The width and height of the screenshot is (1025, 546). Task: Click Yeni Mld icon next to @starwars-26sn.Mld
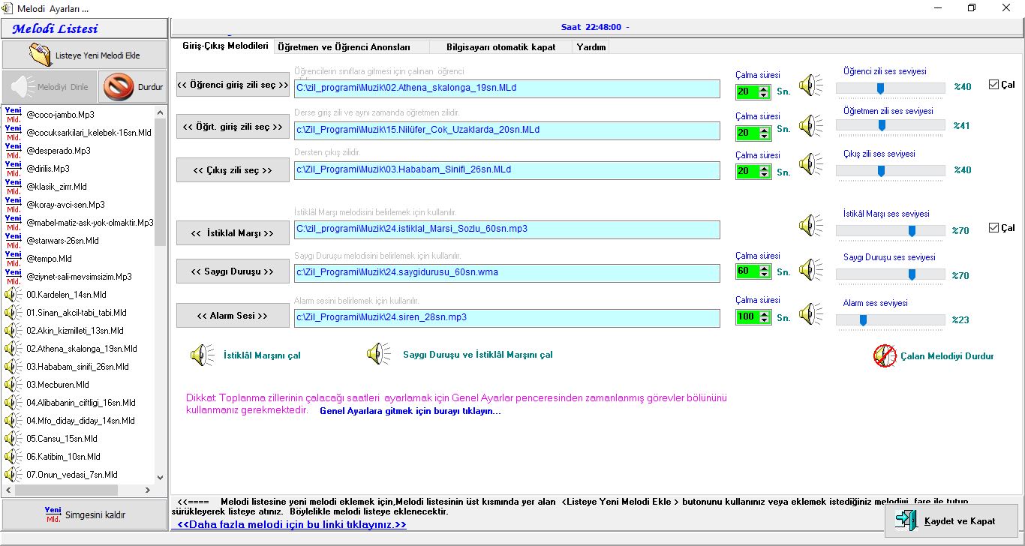point(13,241)
